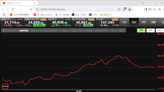Image resolution: width=164 pixels, height=92 pixels.
Task: Click the NYダウCFD quote panel
Action: coord(83,22)
